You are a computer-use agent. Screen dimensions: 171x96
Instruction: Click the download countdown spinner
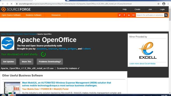tap(43, 54)
